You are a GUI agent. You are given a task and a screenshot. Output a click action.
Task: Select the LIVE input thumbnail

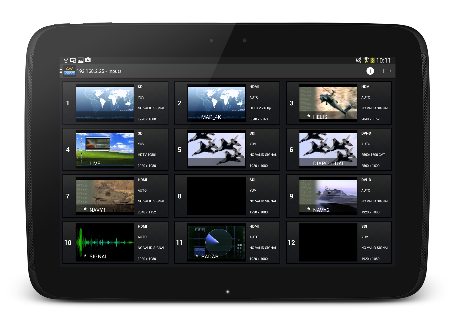tap(105, 150)
